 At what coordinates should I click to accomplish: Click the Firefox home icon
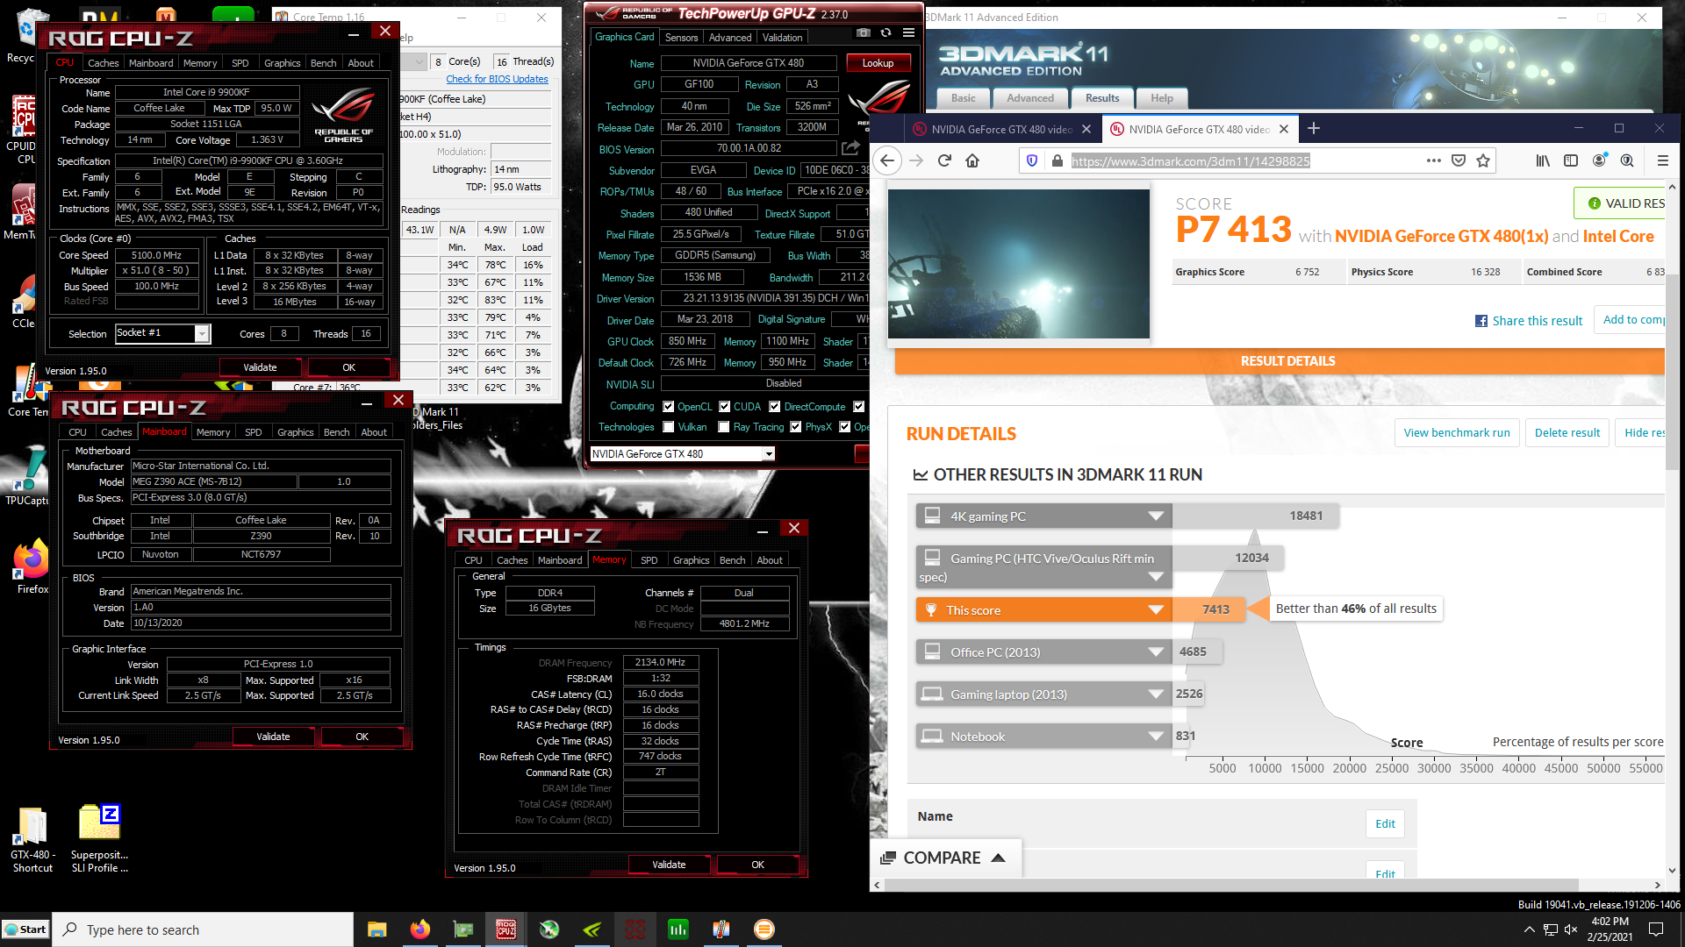[x=972, y=160]
